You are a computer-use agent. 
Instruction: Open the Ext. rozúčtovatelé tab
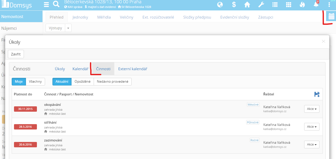coord(158,17)
